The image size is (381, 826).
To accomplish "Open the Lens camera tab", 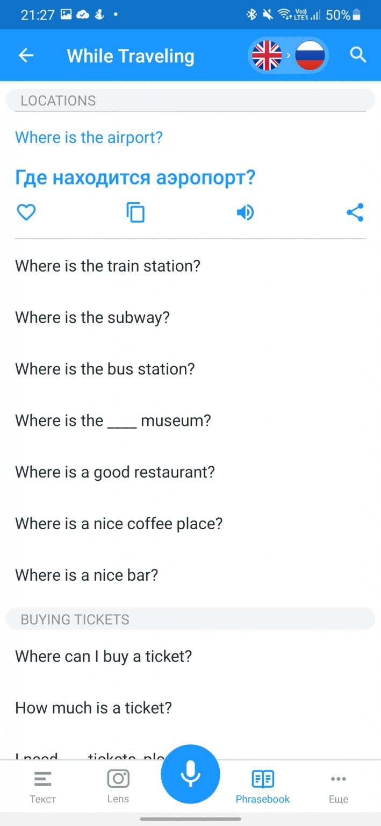I will (118, 786).
